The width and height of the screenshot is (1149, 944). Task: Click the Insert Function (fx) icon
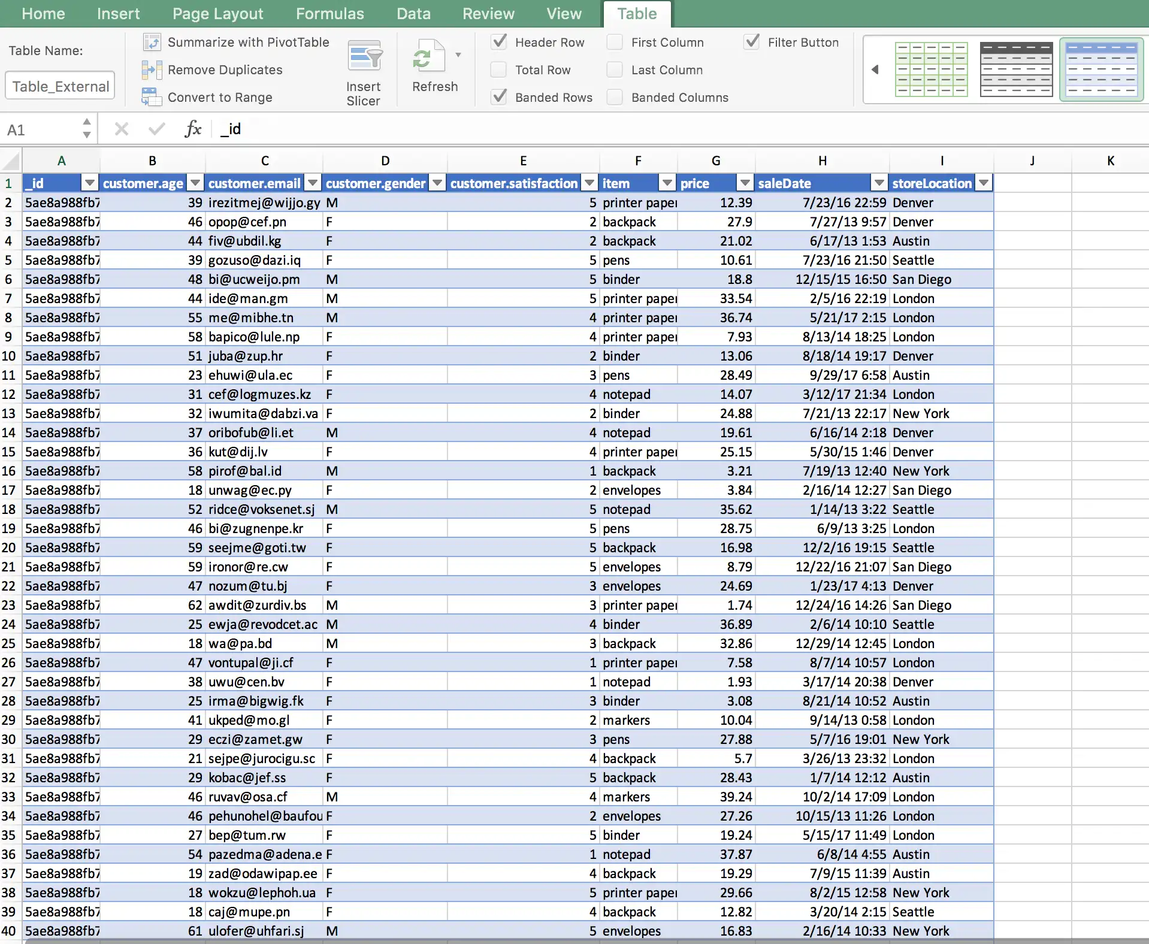[x=192, y=128]
